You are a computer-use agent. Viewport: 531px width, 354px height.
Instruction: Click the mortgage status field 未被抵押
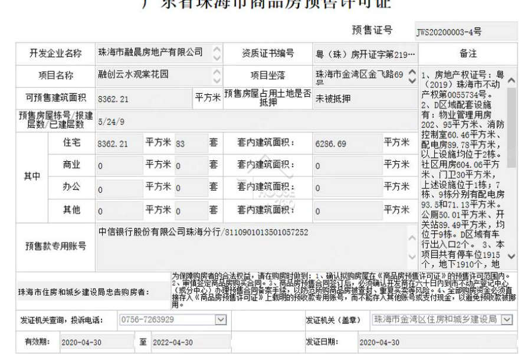point(365,99)
